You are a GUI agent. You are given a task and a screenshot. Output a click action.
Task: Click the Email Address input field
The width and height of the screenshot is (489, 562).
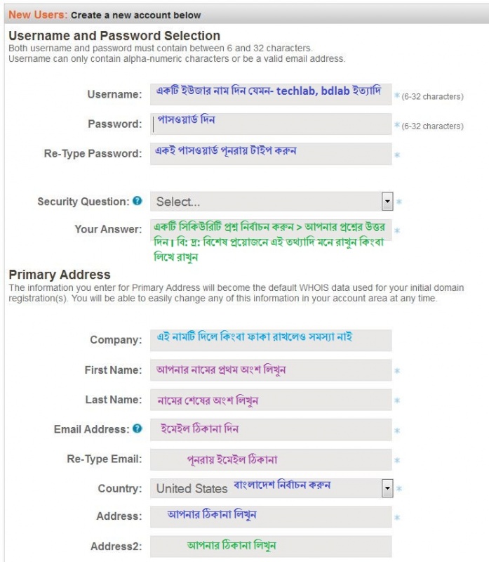click(x=270, y=429)
